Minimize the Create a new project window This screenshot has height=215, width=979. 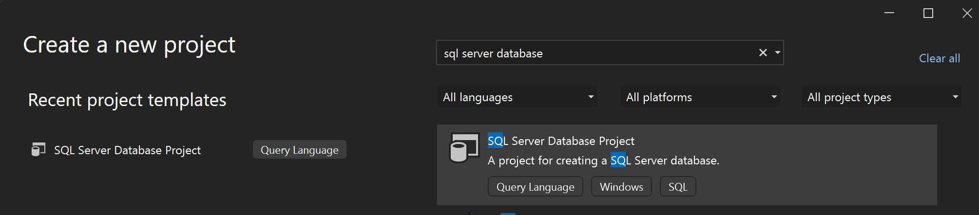click(x=889, y=13)
